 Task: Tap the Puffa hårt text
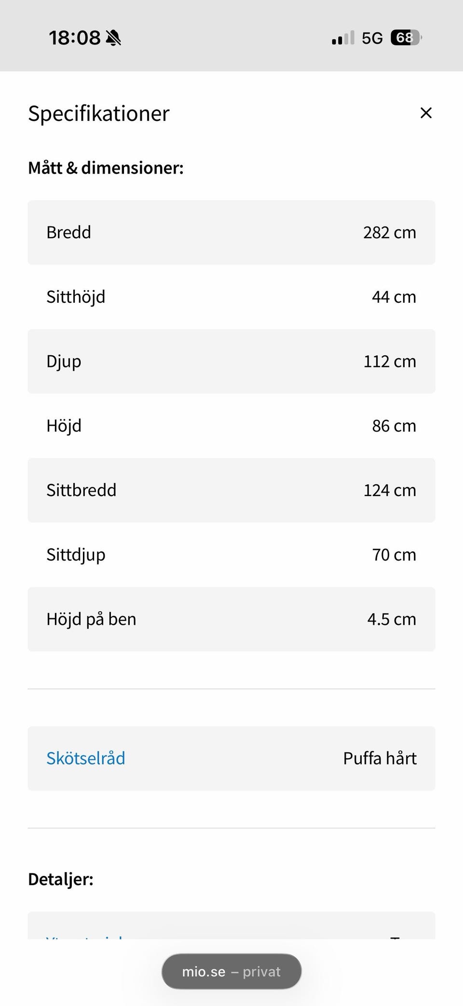tap(380, 758)
